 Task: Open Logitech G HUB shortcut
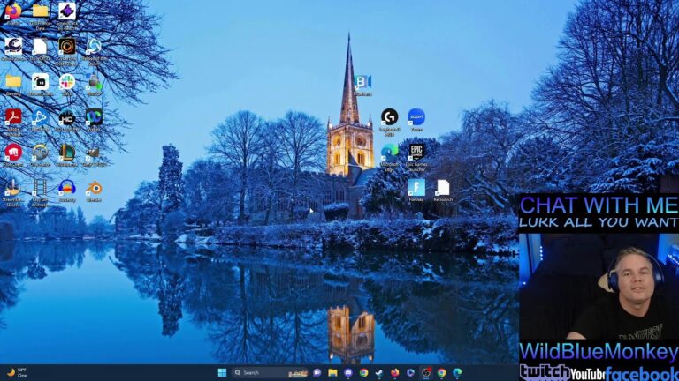click(x=389, y=121)
